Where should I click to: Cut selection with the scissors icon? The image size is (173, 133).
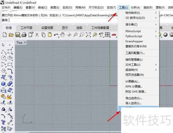point(37,35)
